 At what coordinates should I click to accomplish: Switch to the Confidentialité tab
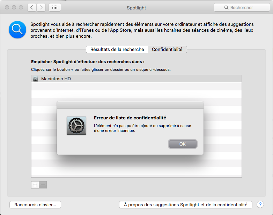[x=167, y=50]
